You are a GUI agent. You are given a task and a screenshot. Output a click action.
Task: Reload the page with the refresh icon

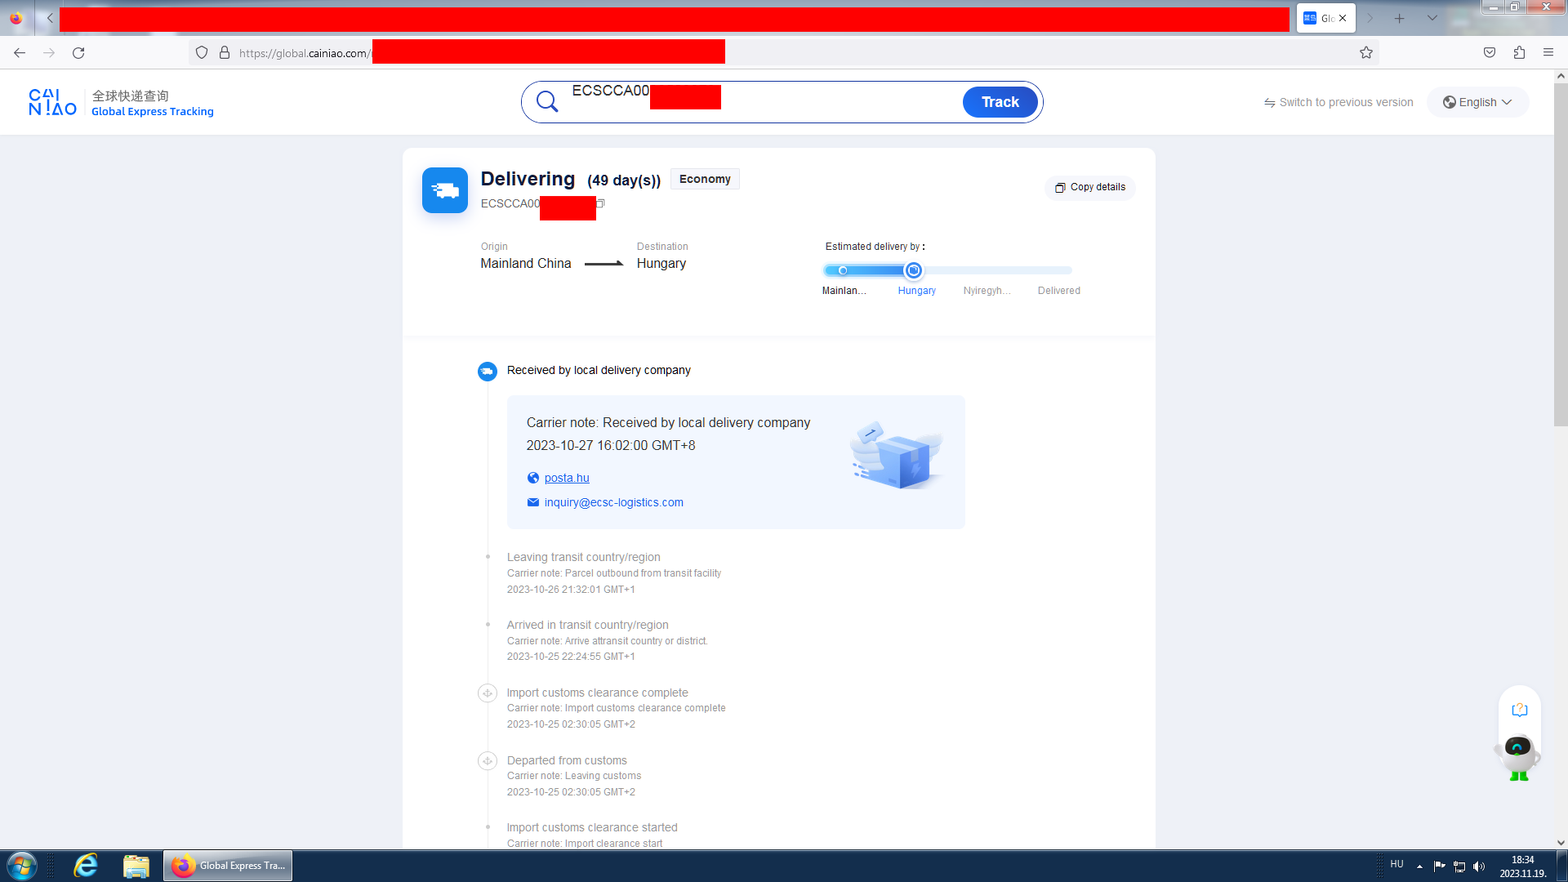(x=78, y=53)
